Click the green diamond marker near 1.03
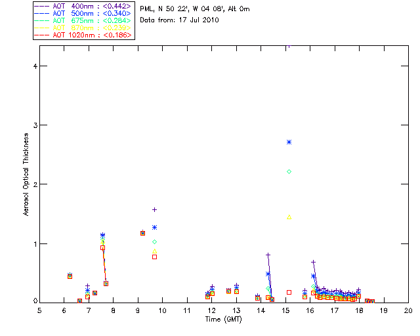 click(x=154, y=241)
